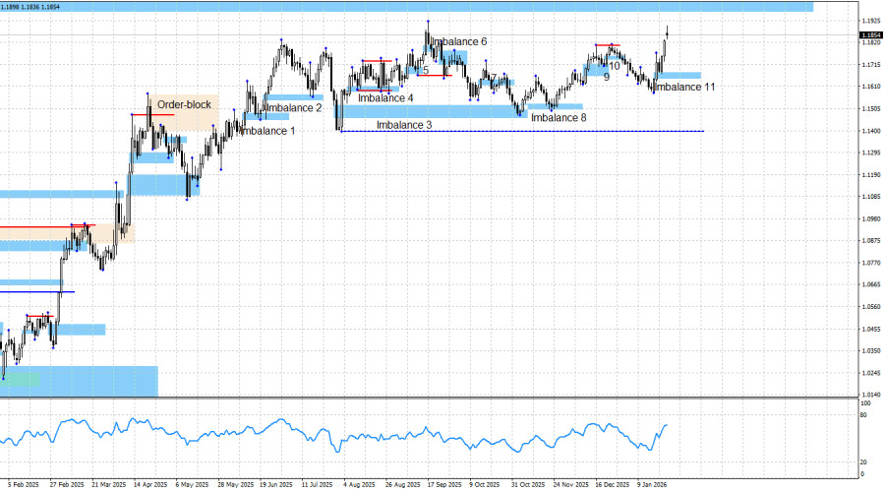Click the large blue zone at bottom left
This screenshot has height=492, width=885.
(79, 381)
